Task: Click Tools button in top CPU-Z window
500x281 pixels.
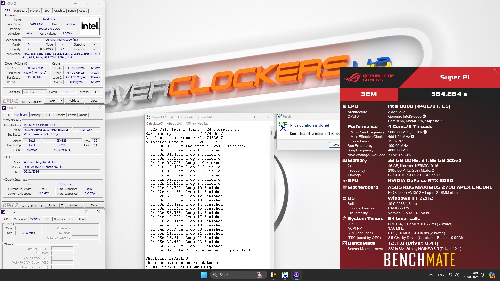Action: coord(52,101)
